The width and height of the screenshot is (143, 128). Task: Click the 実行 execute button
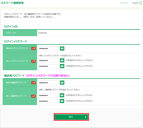pos(71,117)
